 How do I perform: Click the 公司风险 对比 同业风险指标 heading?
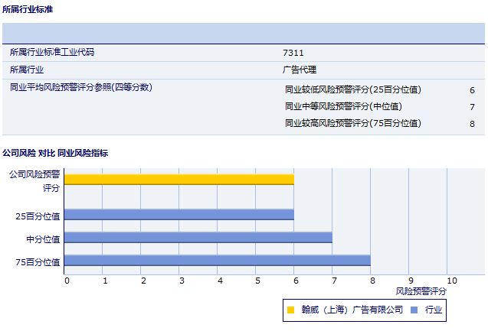click(x=55, y=153)
